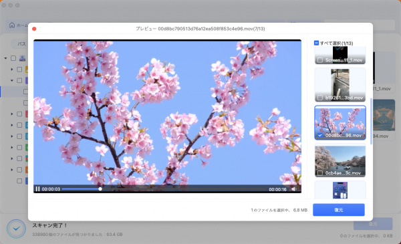Click the video progress slider handle
The height and width of the screenshot is (244, 401).
pyautogui.click(x=100, y=189)
